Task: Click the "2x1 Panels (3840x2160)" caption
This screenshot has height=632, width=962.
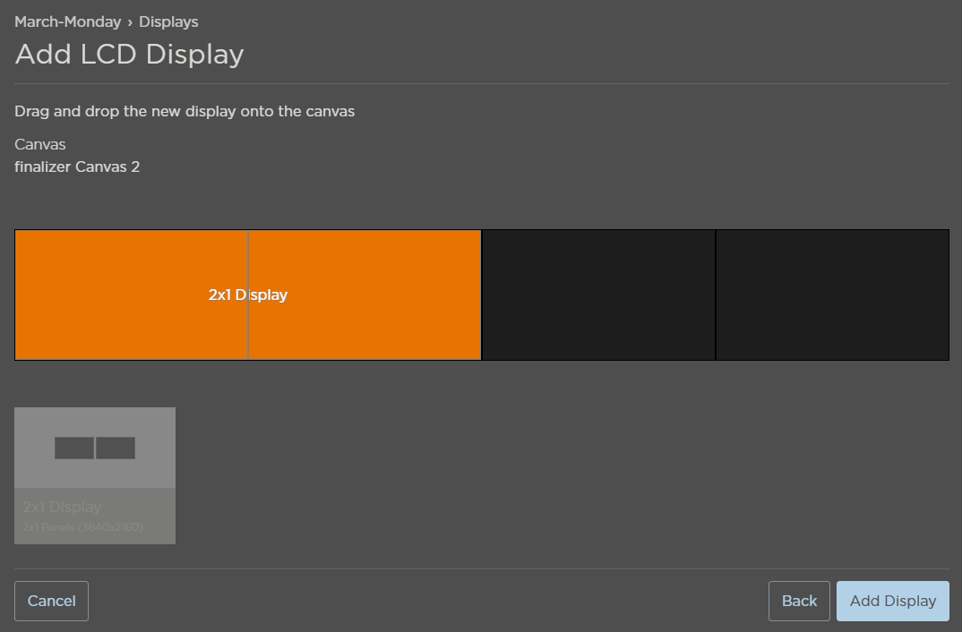Action: coord(82,527)
